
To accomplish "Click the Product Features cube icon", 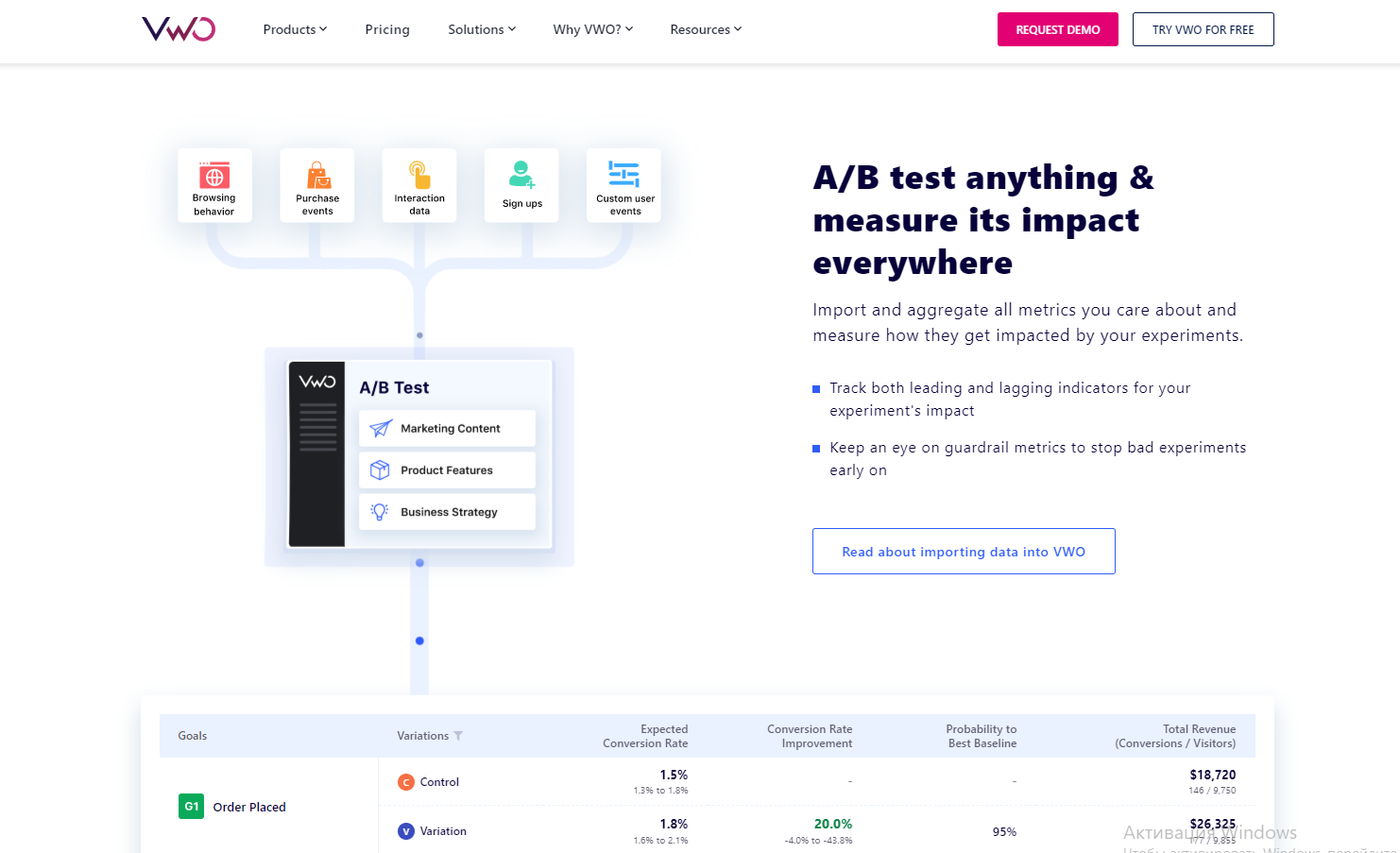I will pyautogui.click(x=380, y=469).
